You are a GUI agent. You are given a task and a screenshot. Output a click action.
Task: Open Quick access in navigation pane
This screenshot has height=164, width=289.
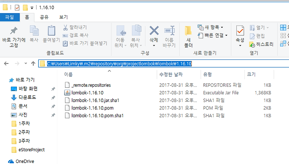[x=22, y=80]
